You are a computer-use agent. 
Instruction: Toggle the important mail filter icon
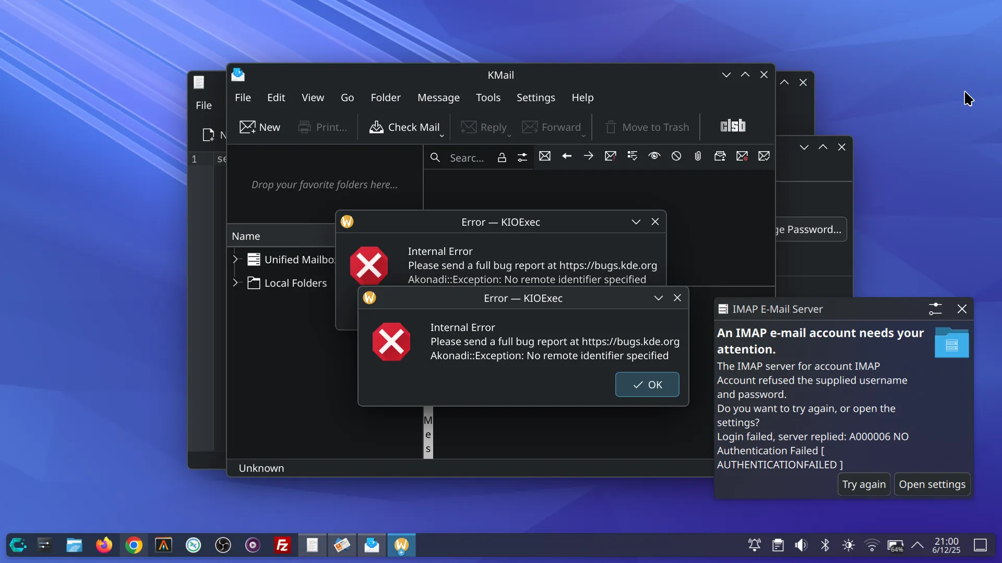tap(610, 156)
